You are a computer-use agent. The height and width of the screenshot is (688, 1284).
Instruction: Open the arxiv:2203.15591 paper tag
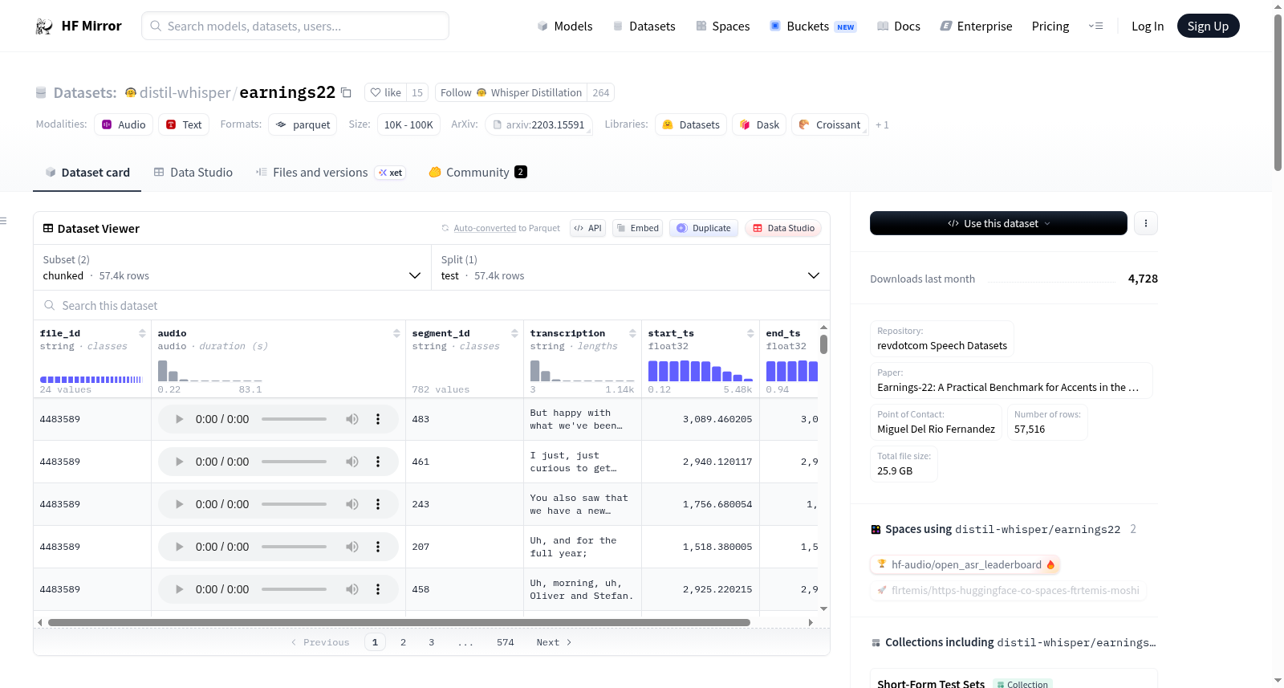point(538,125)
